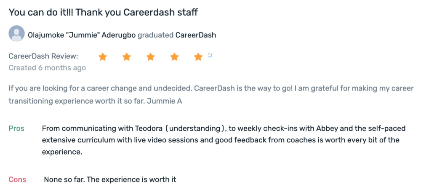
Task: Click the review paragraph starting "If you are looking"
Action: point(211,95)
